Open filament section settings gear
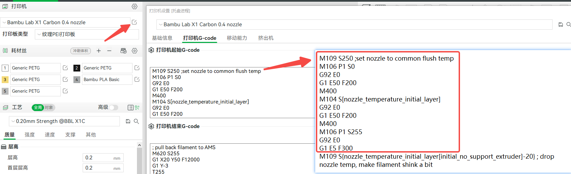 tap(135, 51)
